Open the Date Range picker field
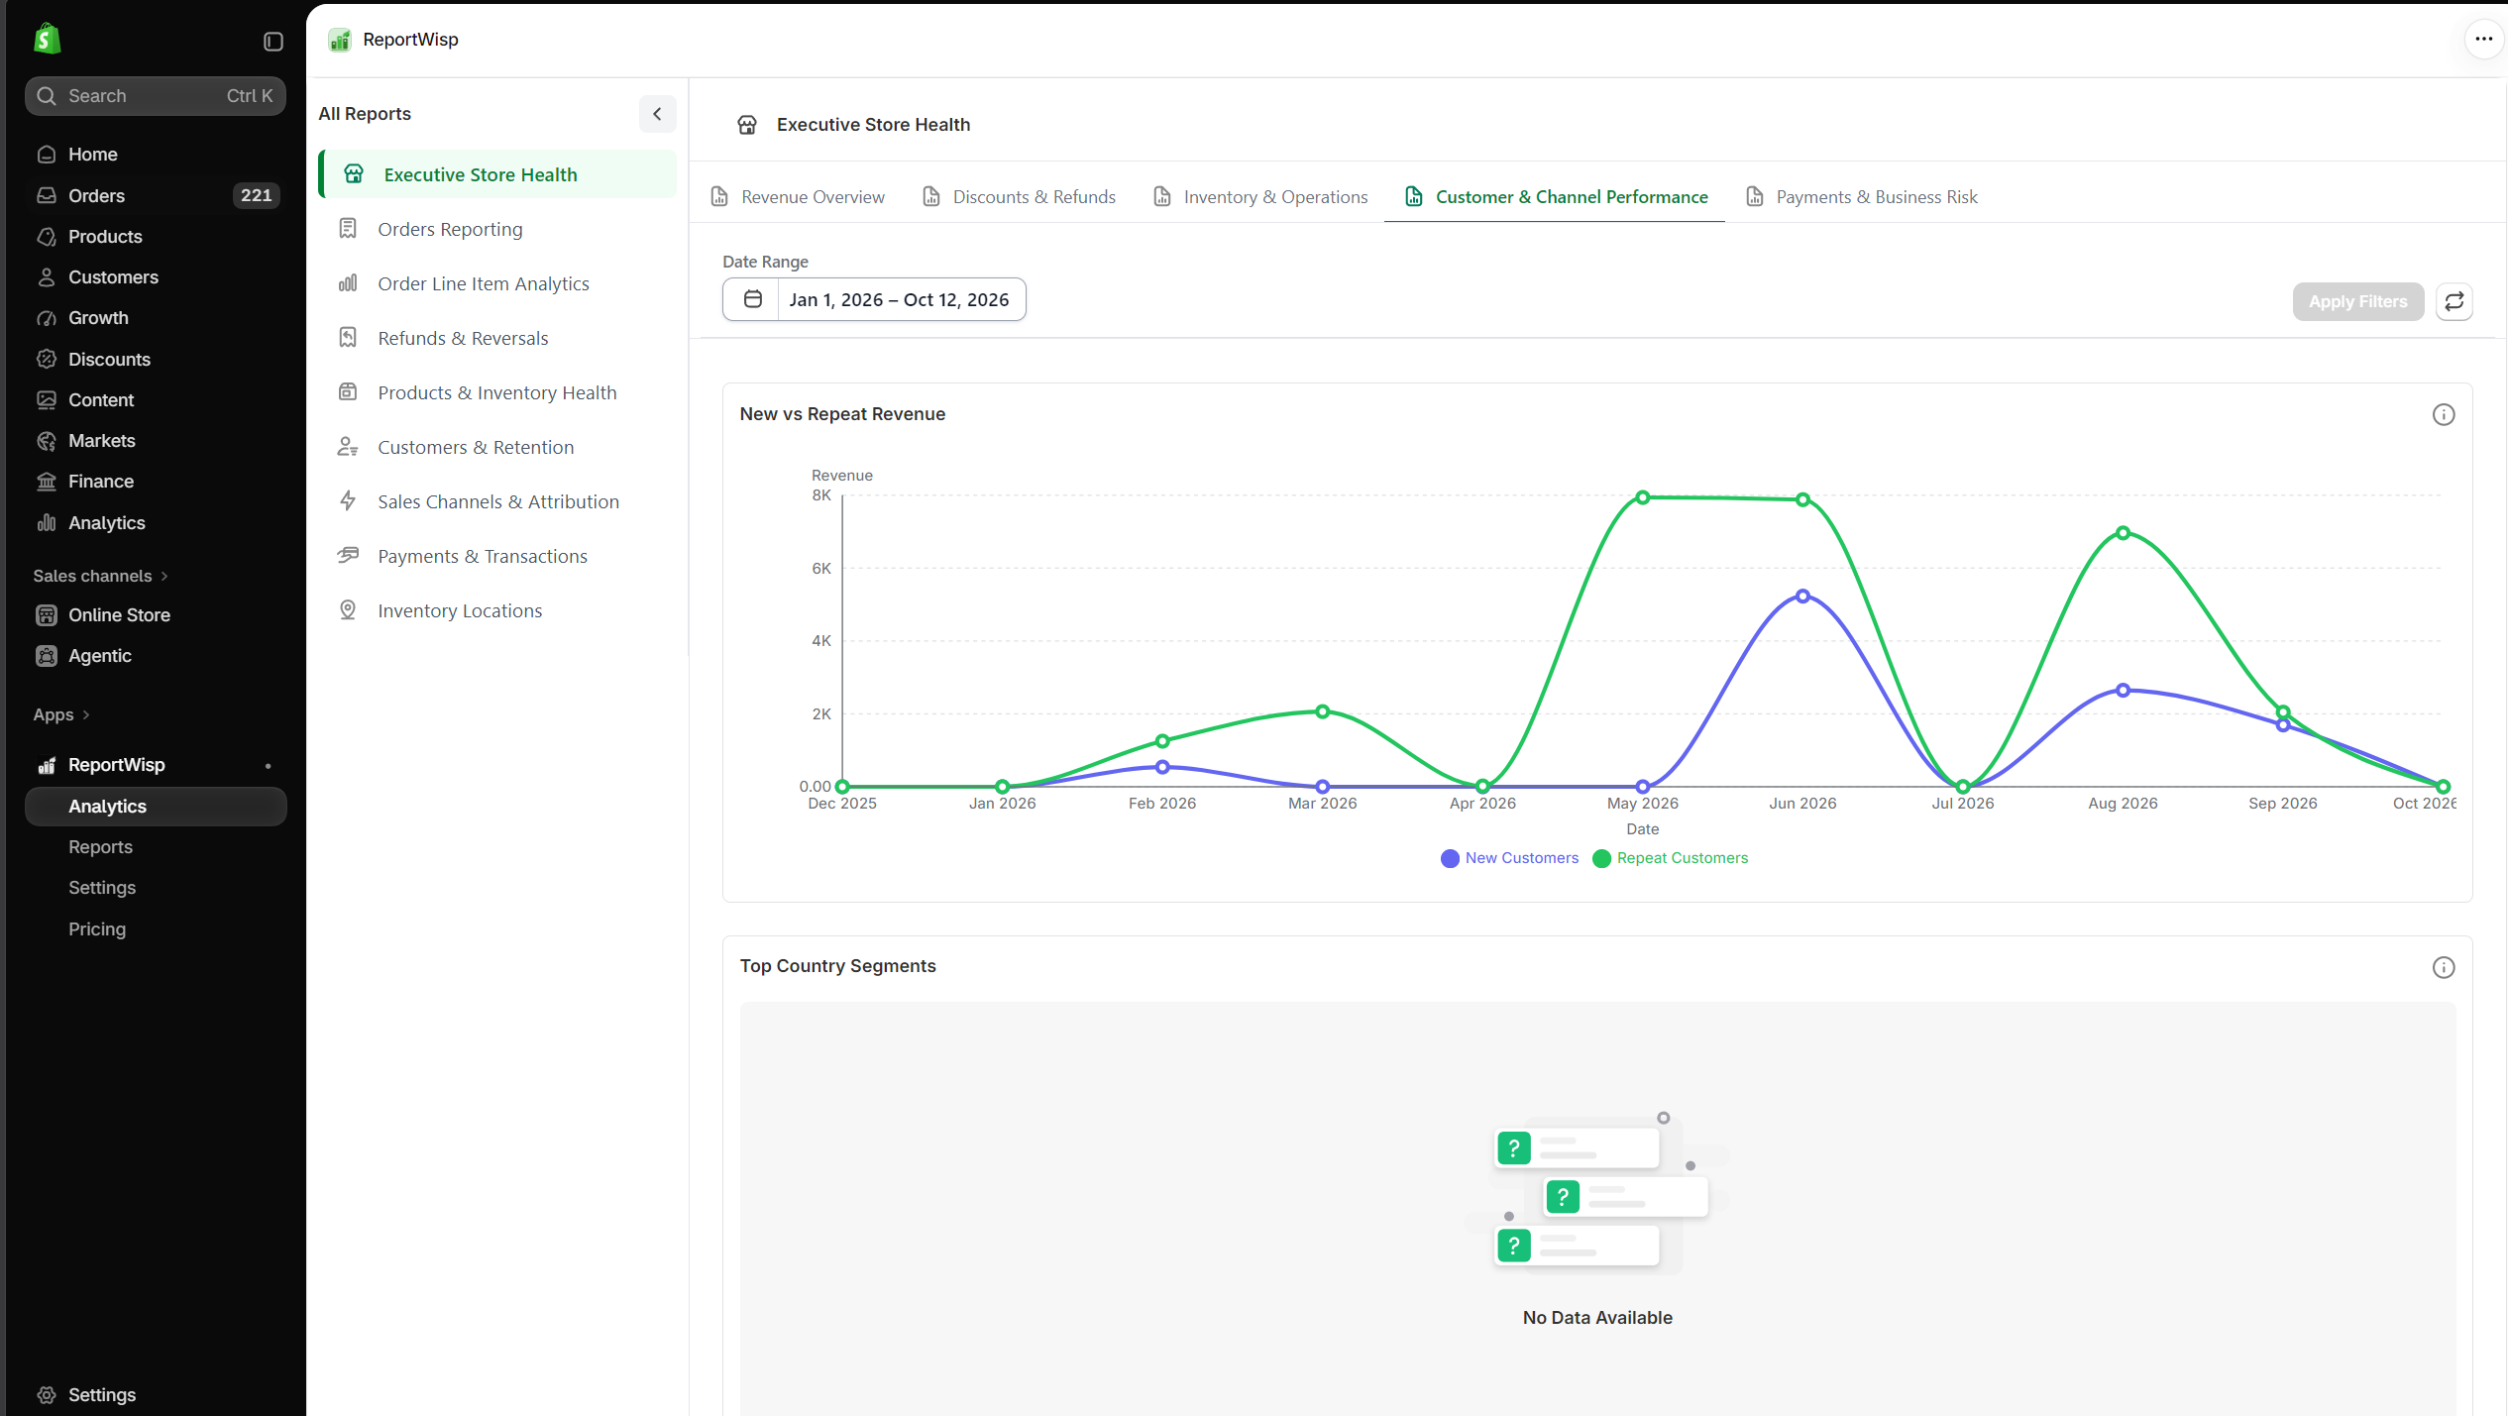 874,299
